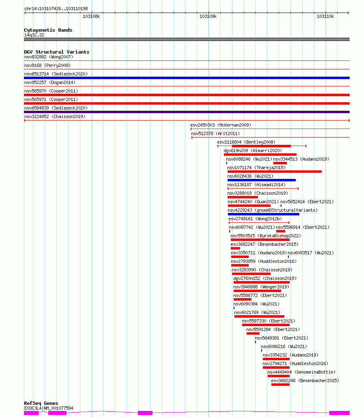Click the esv3682247 (Besenbacher2015) label
361x417 pixels.
(264, 244)
